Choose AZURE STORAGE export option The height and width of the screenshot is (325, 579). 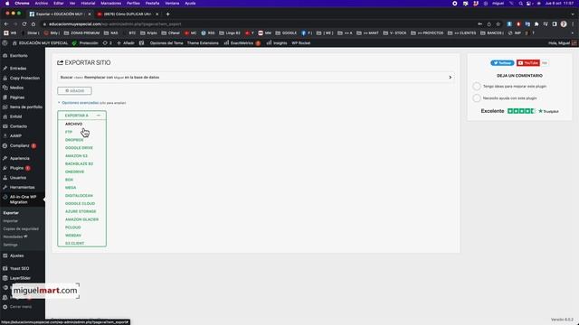(x=81, y=211)
